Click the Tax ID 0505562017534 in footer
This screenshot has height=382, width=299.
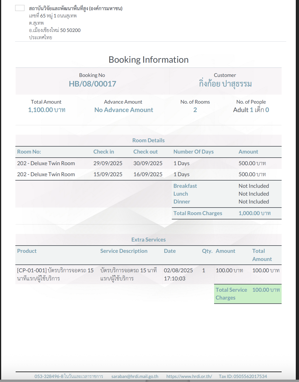click(243, 376)
